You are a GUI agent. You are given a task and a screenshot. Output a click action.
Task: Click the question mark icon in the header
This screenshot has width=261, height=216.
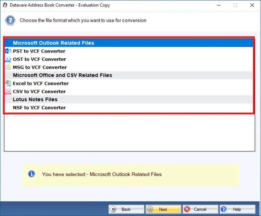point(10,20)
